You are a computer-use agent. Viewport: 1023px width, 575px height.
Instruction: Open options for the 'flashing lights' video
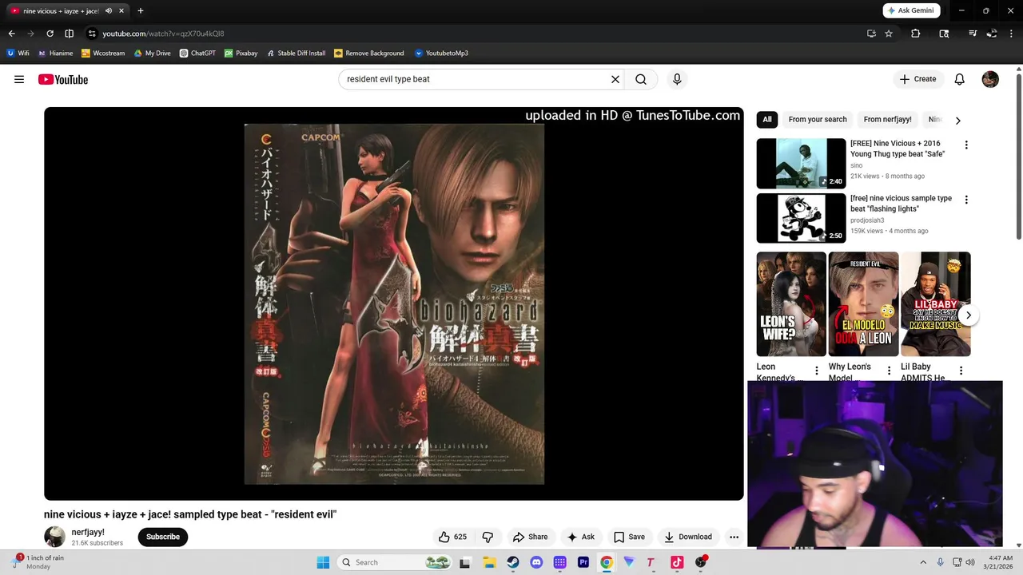tap(966, 200)
